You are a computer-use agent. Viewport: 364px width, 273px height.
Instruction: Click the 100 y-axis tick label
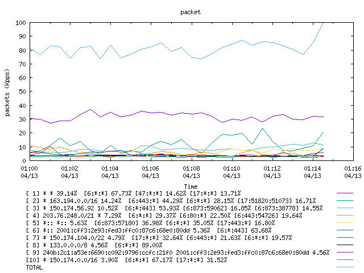[20, 23]
